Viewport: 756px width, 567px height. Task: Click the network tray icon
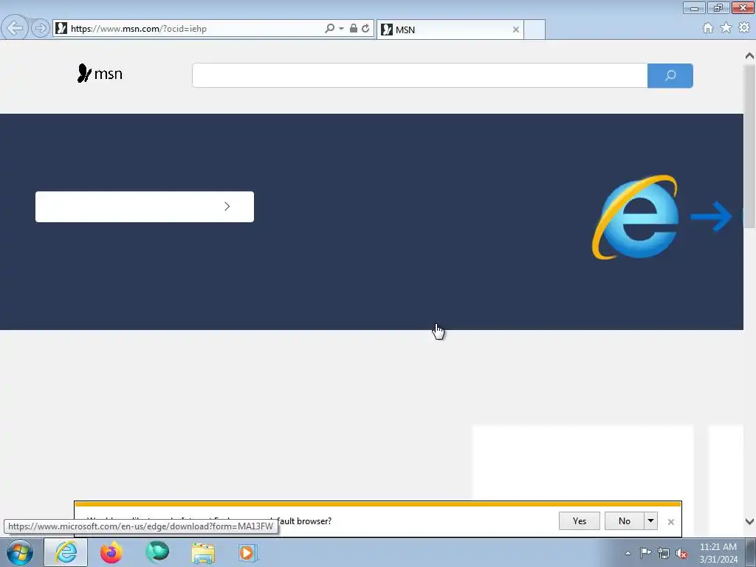[x=664, y=553]
